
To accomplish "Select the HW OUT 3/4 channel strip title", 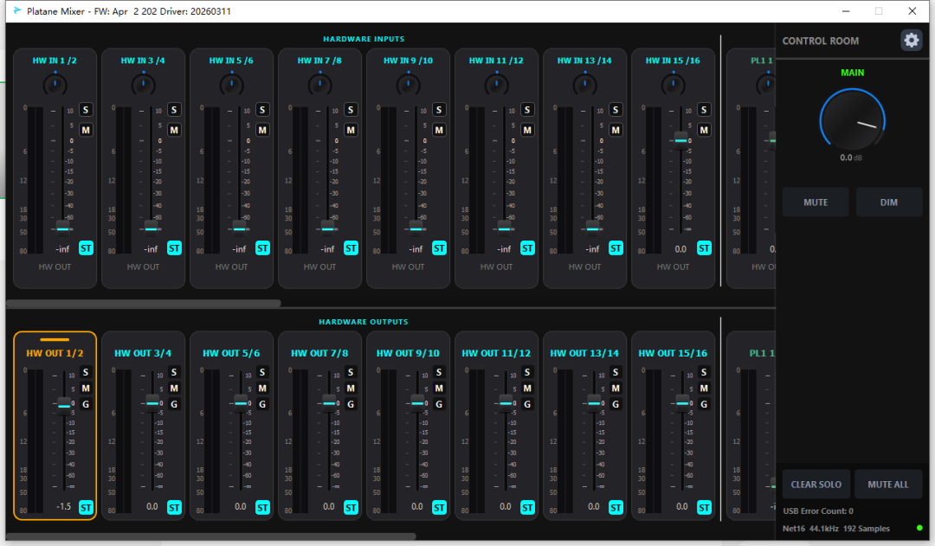I will pos(143,353).
